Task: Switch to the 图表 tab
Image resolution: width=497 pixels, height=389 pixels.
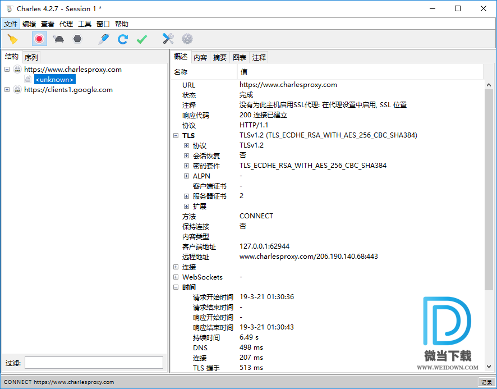Action: [x=240, y=57]
